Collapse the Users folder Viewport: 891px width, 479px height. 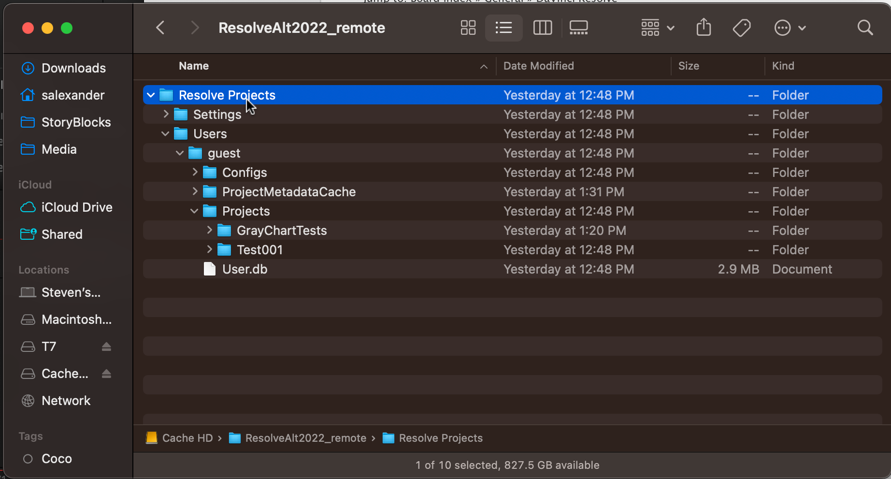(165, 134)
